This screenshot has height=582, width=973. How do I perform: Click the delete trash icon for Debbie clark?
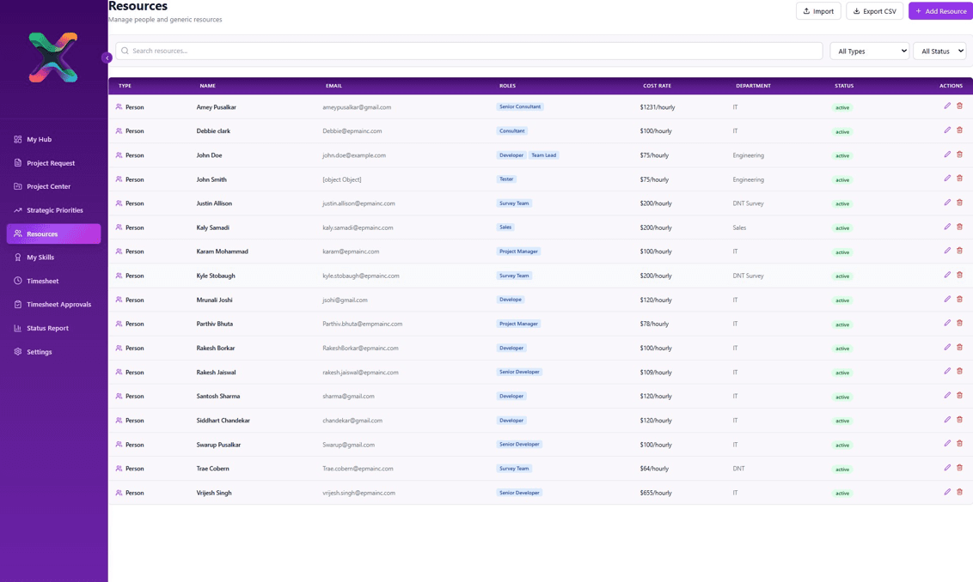coord(959,129)
